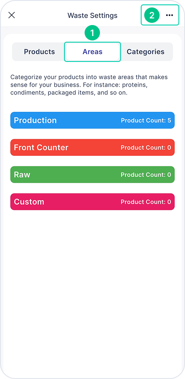Open the blue Production waste area

[92, 120]
